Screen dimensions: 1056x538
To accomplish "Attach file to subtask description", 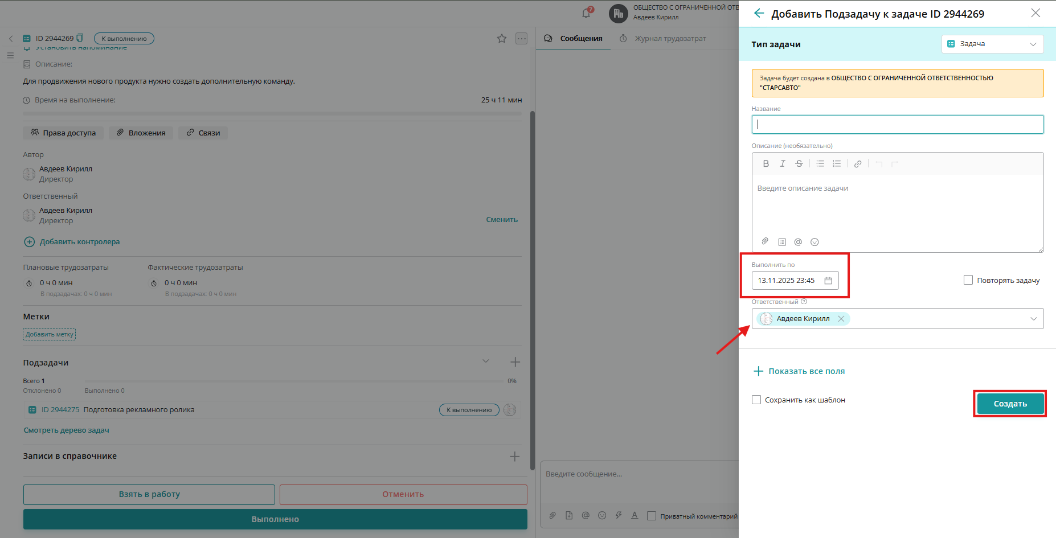I will 765,241.
